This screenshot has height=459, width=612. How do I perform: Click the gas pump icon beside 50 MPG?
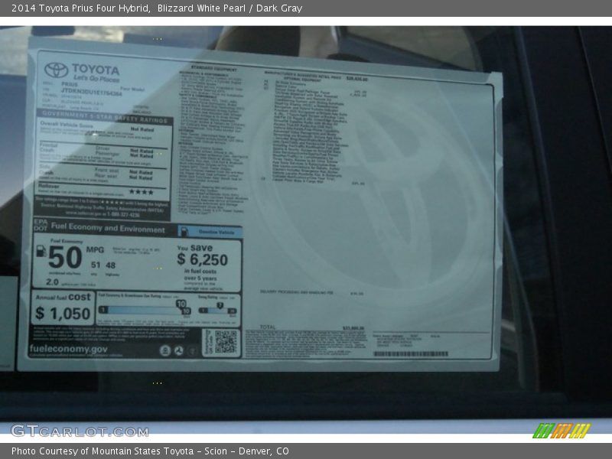click(x=41, y=252)
